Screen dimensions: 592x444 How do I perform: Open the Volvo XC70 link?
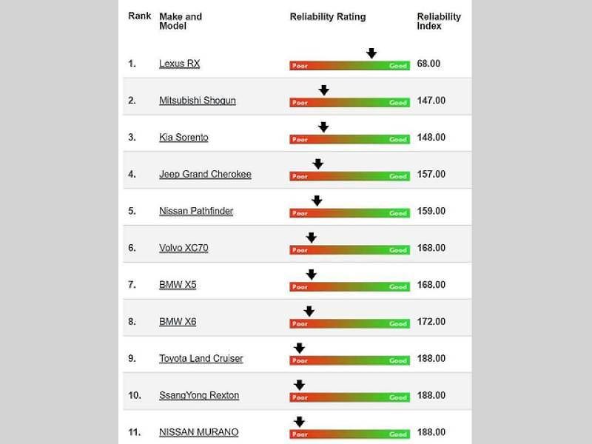[x=184, y=248]
